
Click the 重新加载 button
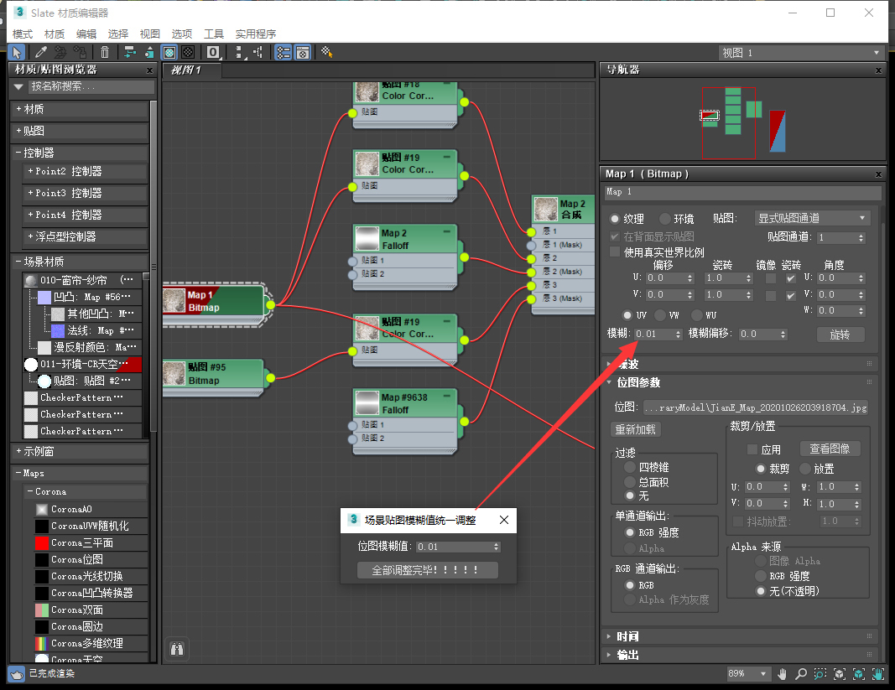pyautogui.click(x=636, y=429)
